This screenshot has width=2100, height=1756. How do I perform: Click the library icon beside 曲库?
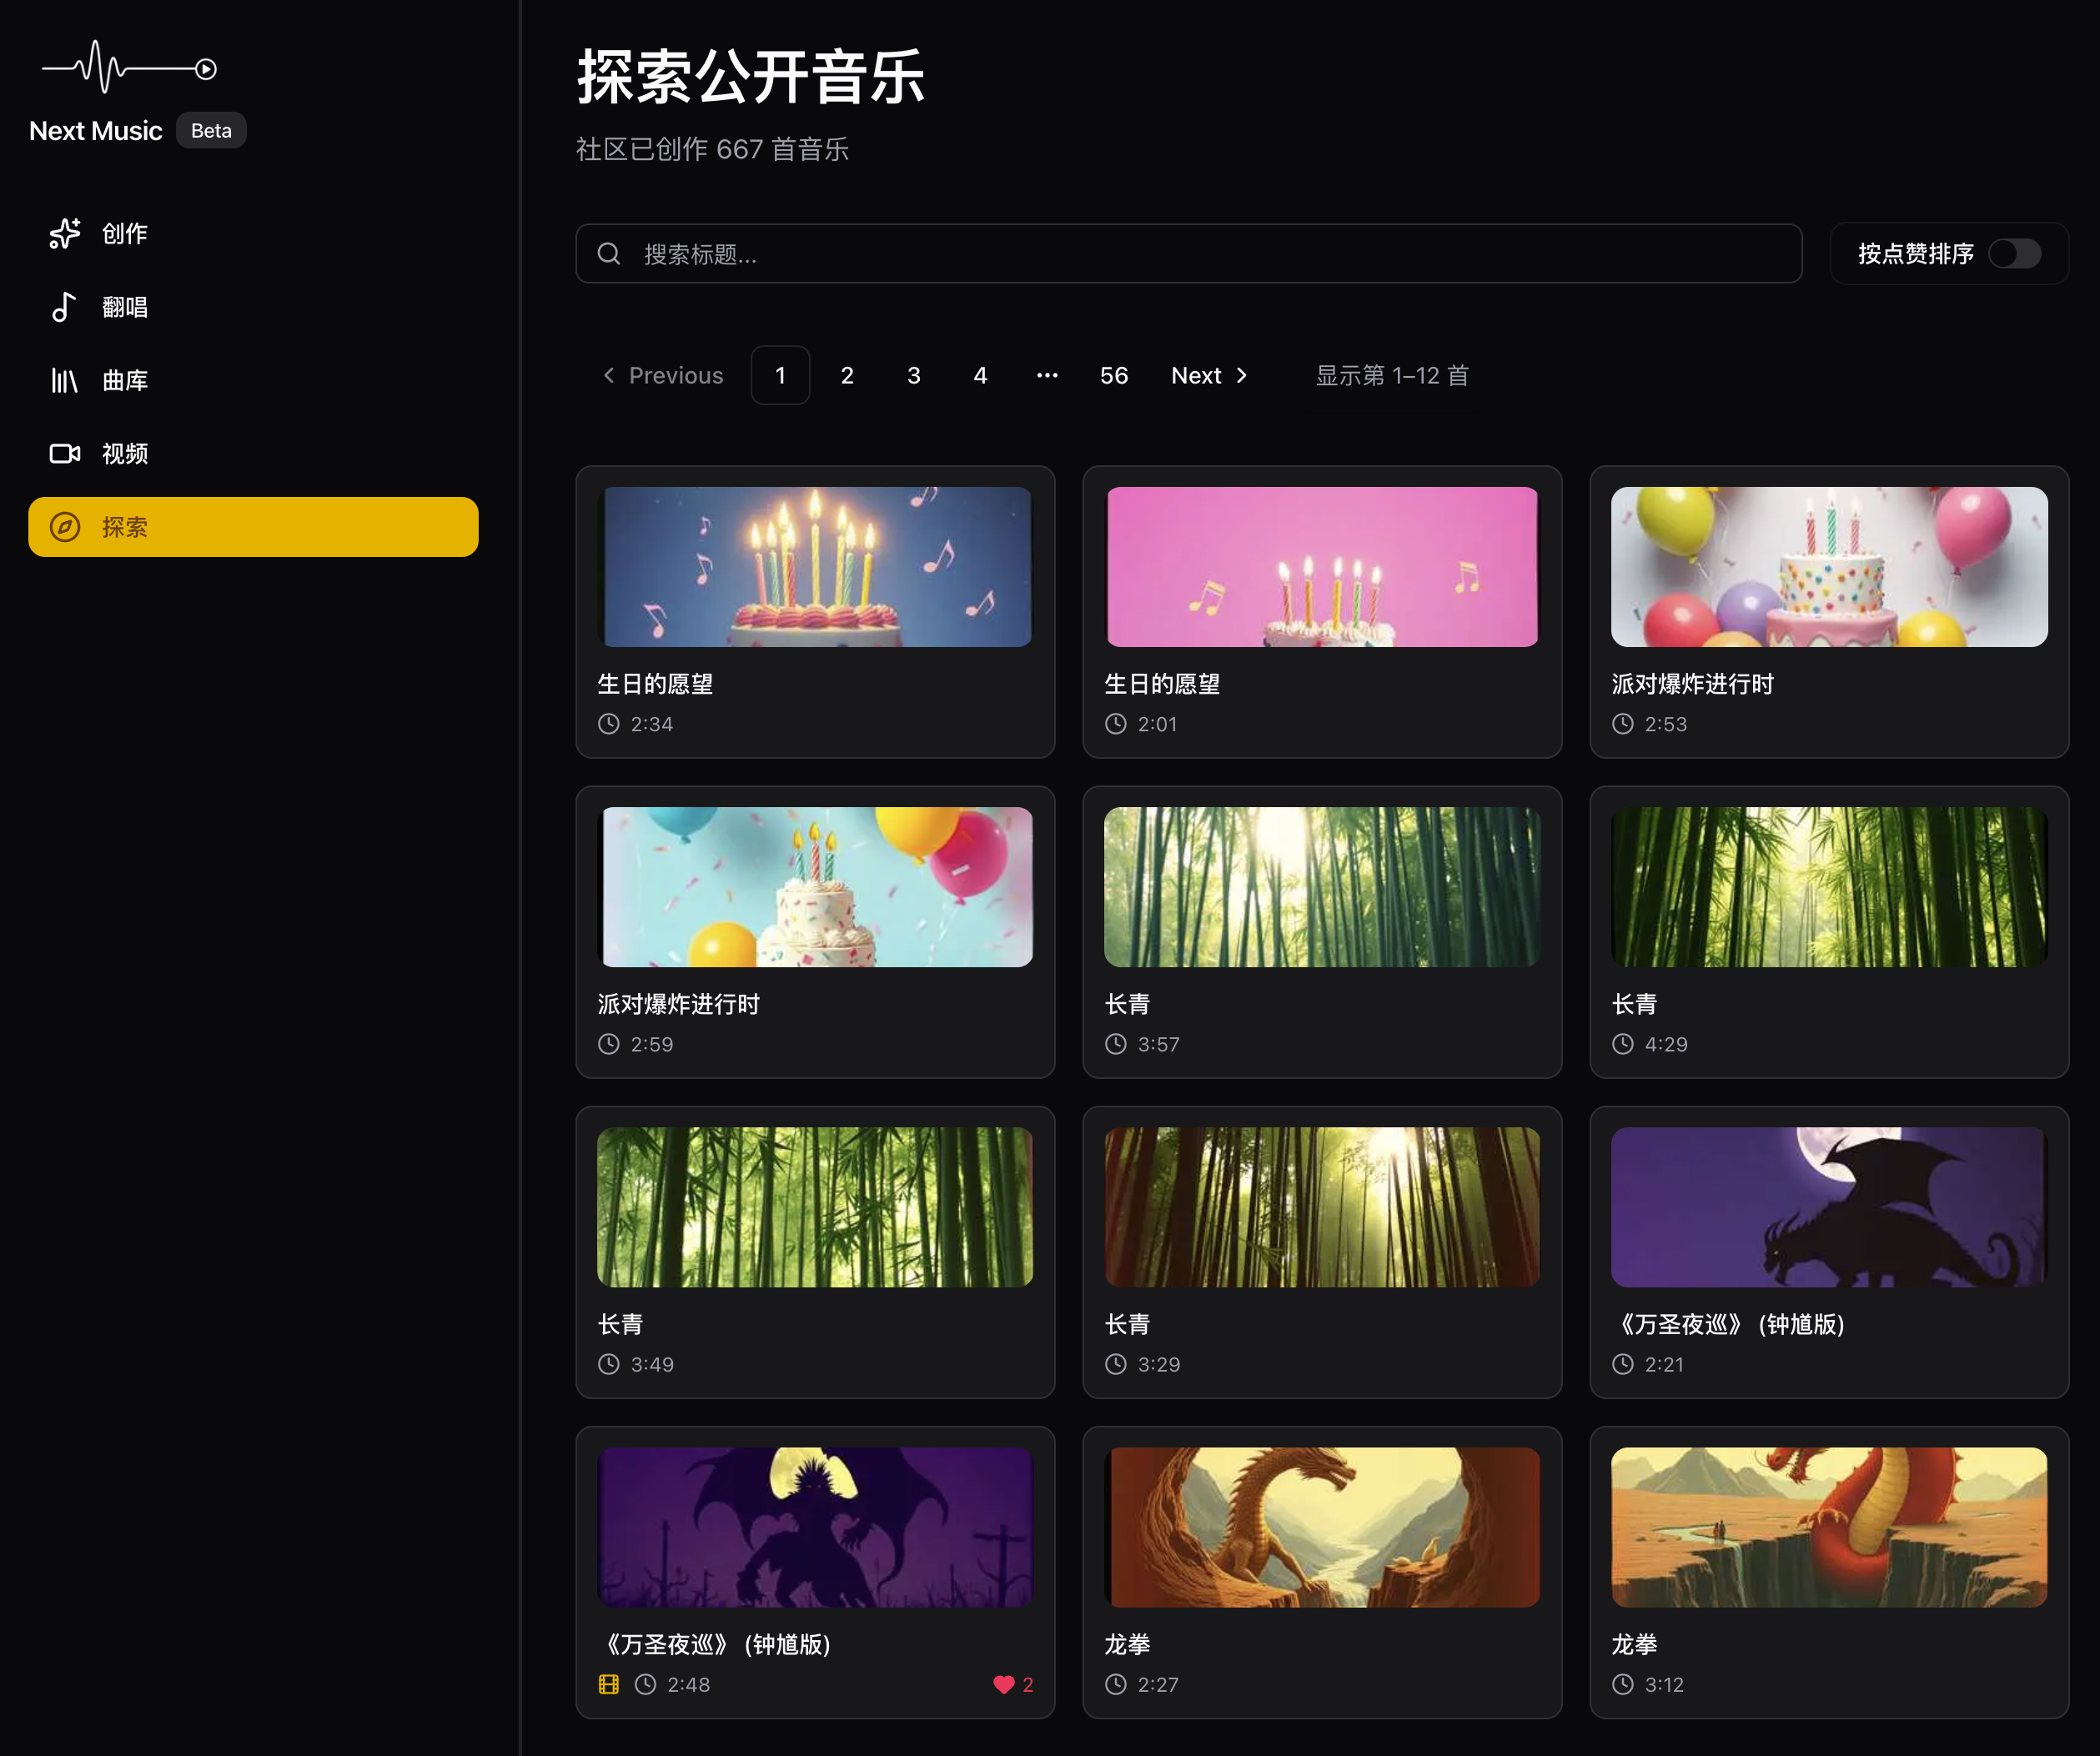tap(64, 380)
